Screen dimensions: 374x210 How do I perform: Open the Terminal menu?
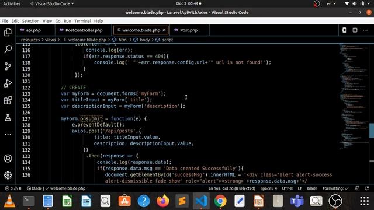click(82, 21)
